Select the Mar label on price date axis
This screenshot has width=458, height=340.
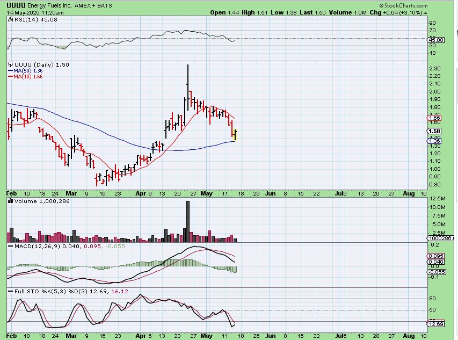click(x=71, y=192)
